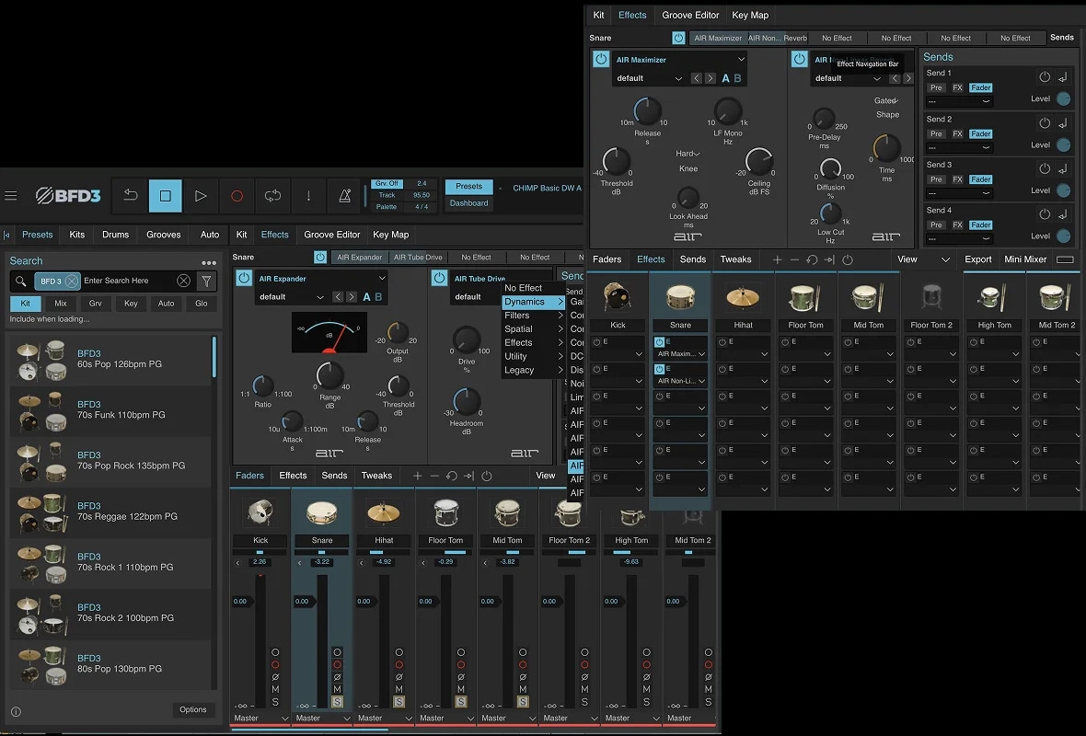Choose No Effect in the effect menu
The image size is (1086, 736).
(523, 288)
